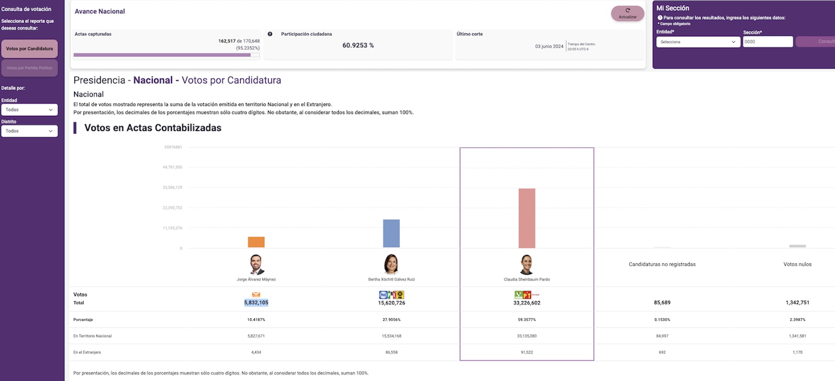Image resolution: width=835 pixels, height=381 pixels.
Task: Click the Actualizar refresh button
Action: [627, 13]
